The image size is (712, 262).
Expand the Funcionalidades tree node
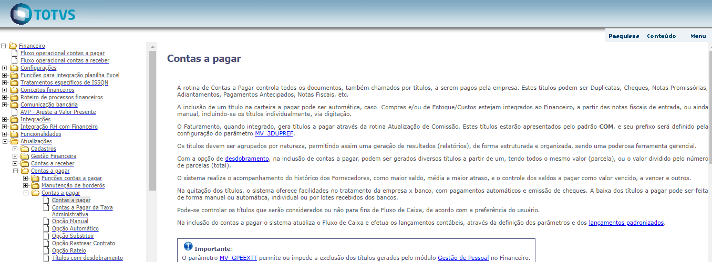(5, 134)
